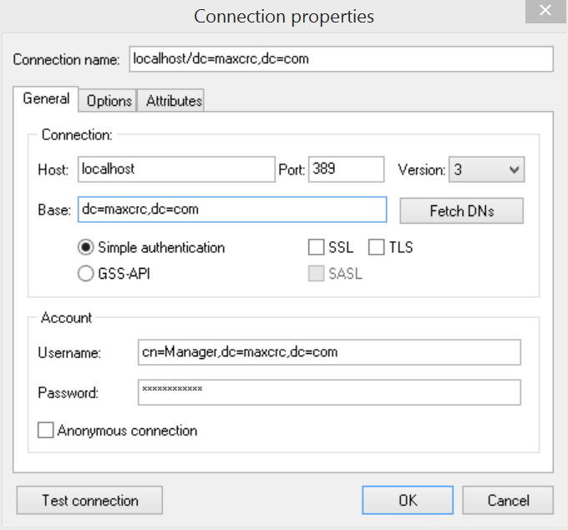Select the Simple authentication radio button
Viewport: 568px width, 530px height.
coord(86,248)
